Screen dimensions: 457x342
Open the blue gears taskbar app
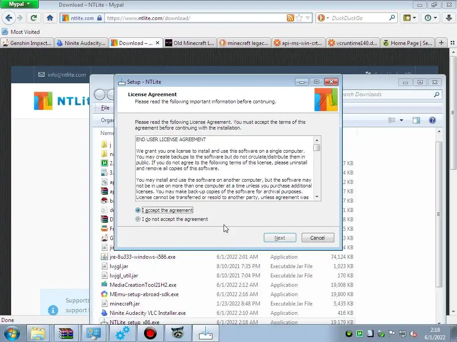(x=122, y=333)
